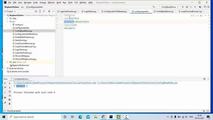Viewport: 213px width, 120px height.
Task: Hide the Run panel with minus icon
Action: [x=208, y=79]
